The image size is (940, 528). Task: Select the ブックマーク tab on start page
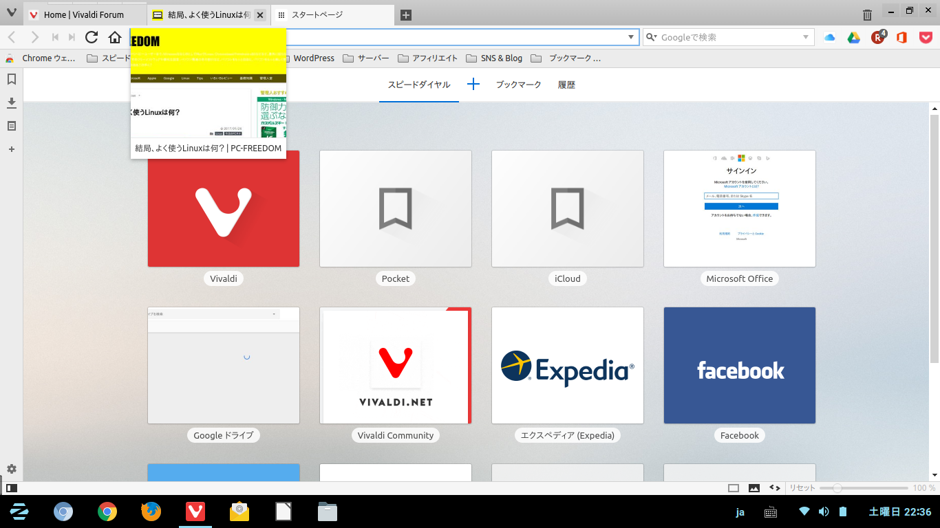[x=518, y=85]
